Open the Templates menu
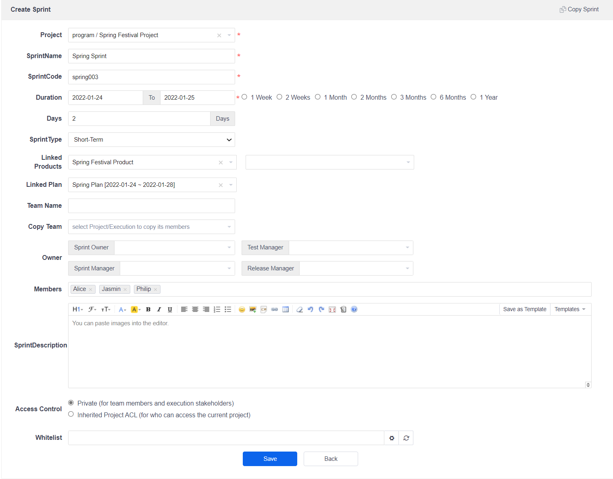The height and width of the screenshot is (479, 613). point(570,310)
